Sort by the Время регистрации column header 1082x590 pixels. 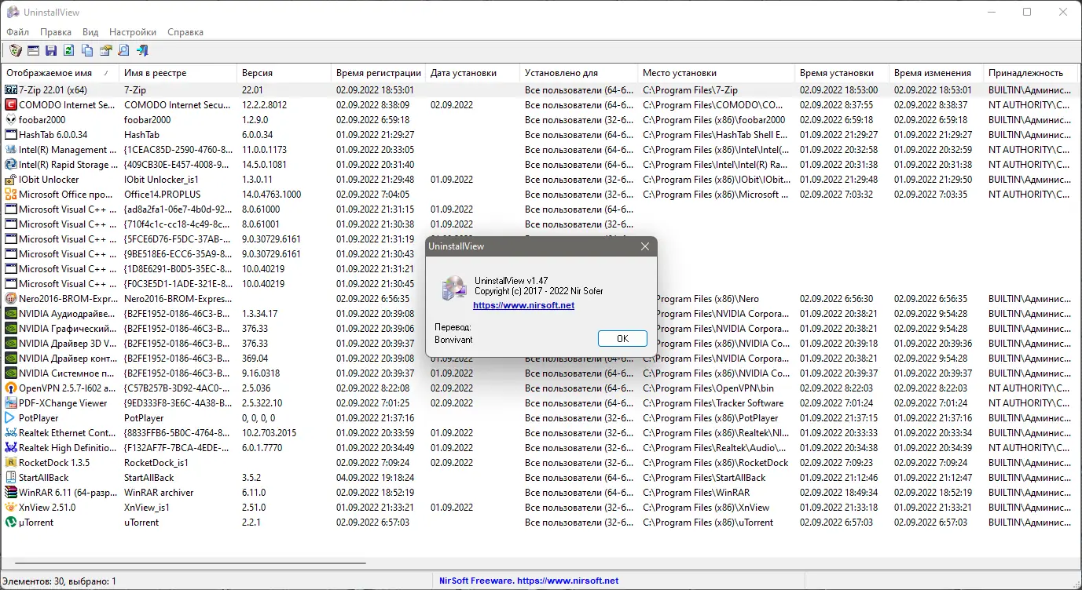tap(377, 73)
